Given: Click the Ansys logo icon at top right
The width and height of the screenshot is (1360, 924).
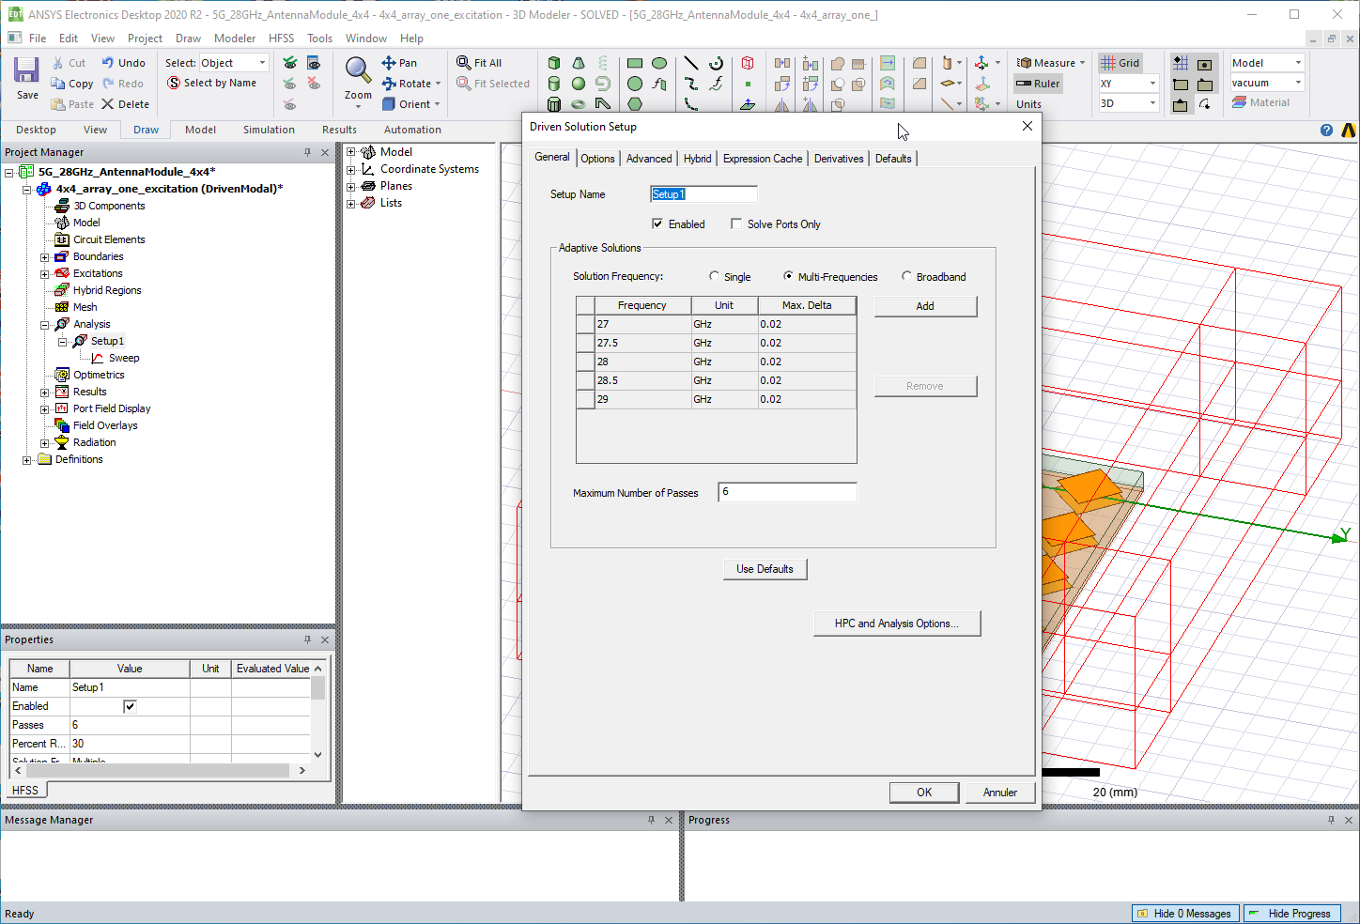Looking at the screenshot, I should (1349, 131).
